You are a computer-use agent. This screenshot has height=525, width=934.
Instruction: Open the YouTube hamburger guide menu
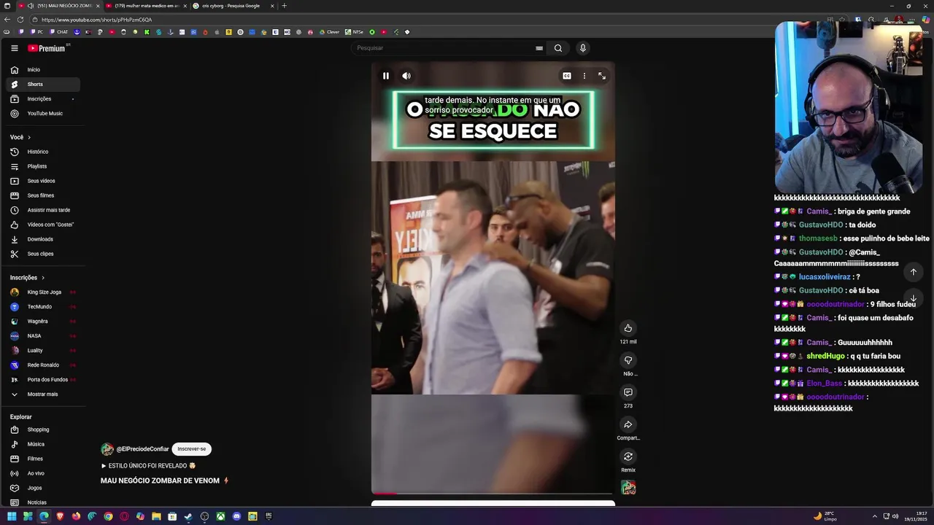tap(14, 48)
